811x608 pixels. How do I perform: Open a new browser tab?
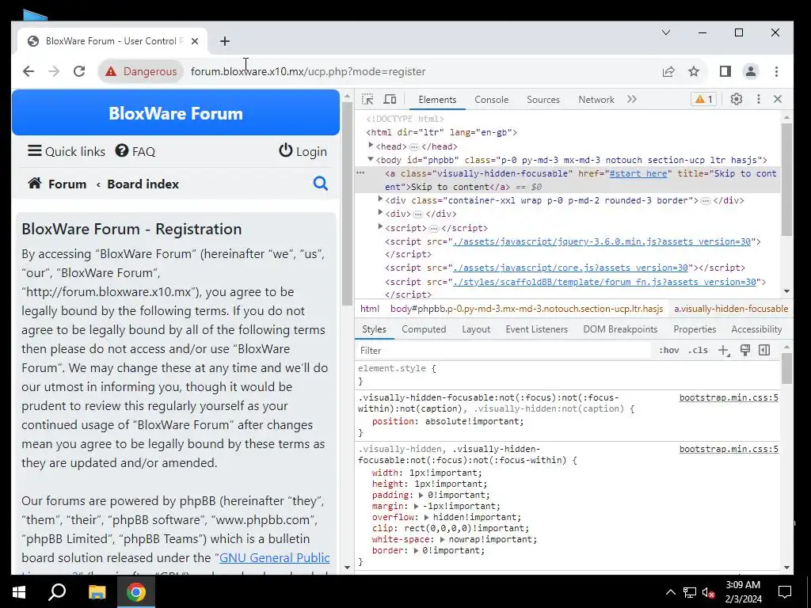coord(224,41)
